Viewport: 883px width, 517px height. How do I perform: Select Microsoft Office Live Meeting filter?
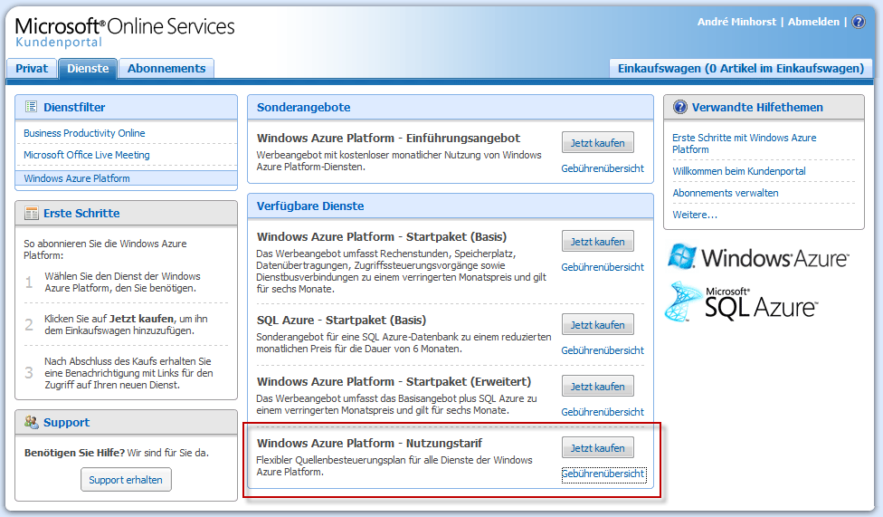87,155
